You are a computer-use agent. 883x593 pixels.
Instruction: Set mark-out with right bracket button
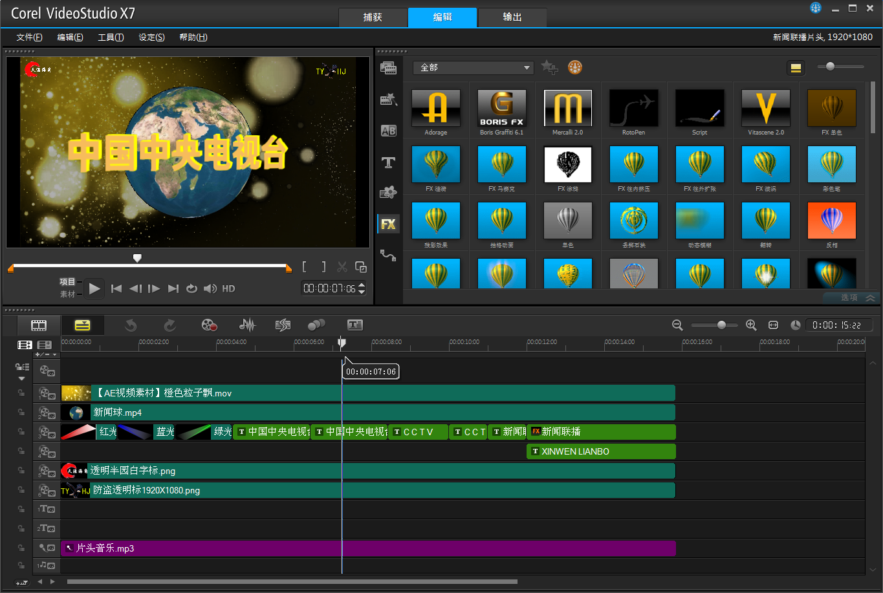point(323,267)
